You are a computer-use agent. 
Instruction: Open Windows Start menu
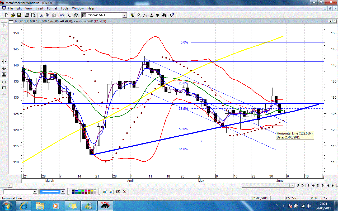(x=7, y=205)
